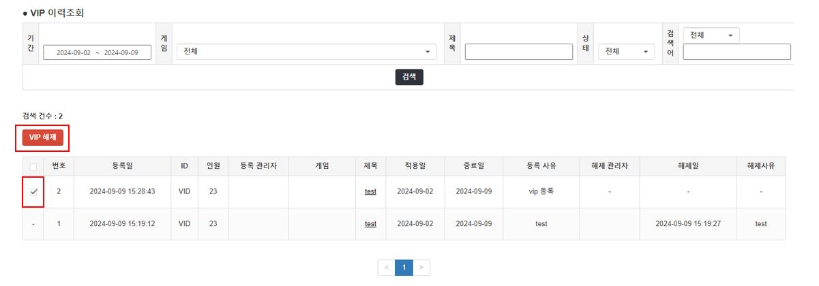Click the 적용일 column header

tap(415, 165)
